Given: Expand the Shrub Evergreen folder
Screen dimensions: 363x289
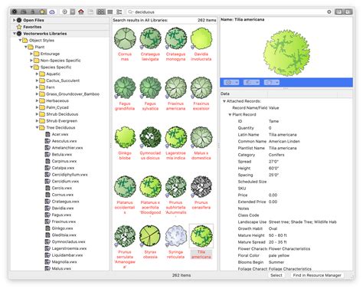Looking at the screenshot, I should pos(37,121).
